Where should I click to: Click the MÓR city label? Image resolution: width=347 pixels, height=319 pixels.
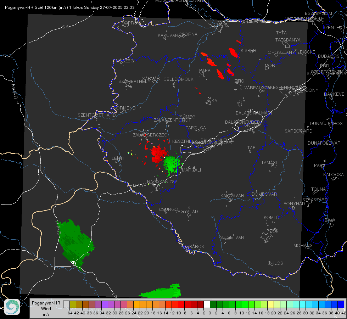click(270, 65)
